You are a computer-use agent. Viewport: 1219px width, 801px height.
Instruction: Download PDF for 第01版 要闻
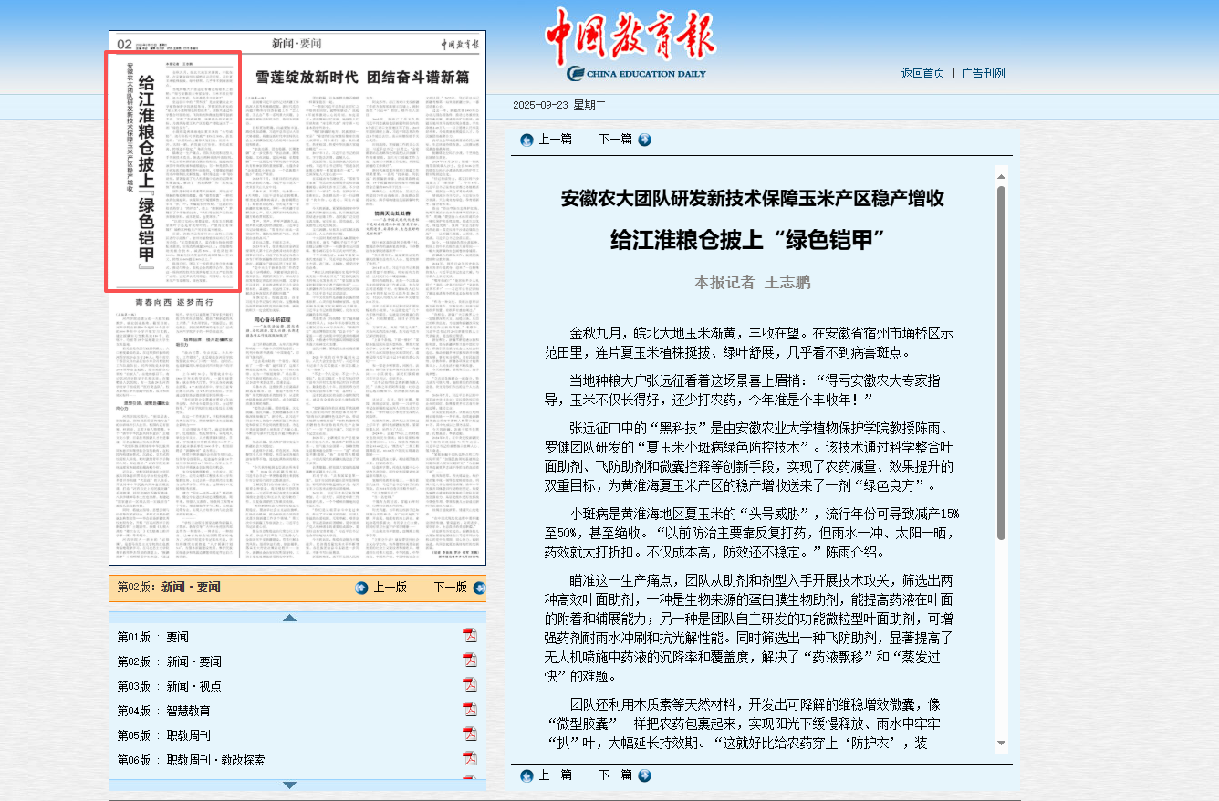pyautogui.click(x=470, y=636)
